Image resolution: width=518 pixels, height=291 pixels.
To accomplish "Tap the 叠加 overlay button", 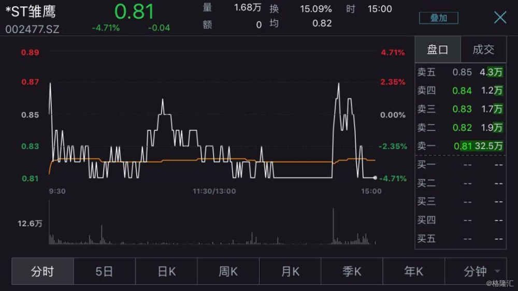I will pyautogui.click(x=438, y=18).
